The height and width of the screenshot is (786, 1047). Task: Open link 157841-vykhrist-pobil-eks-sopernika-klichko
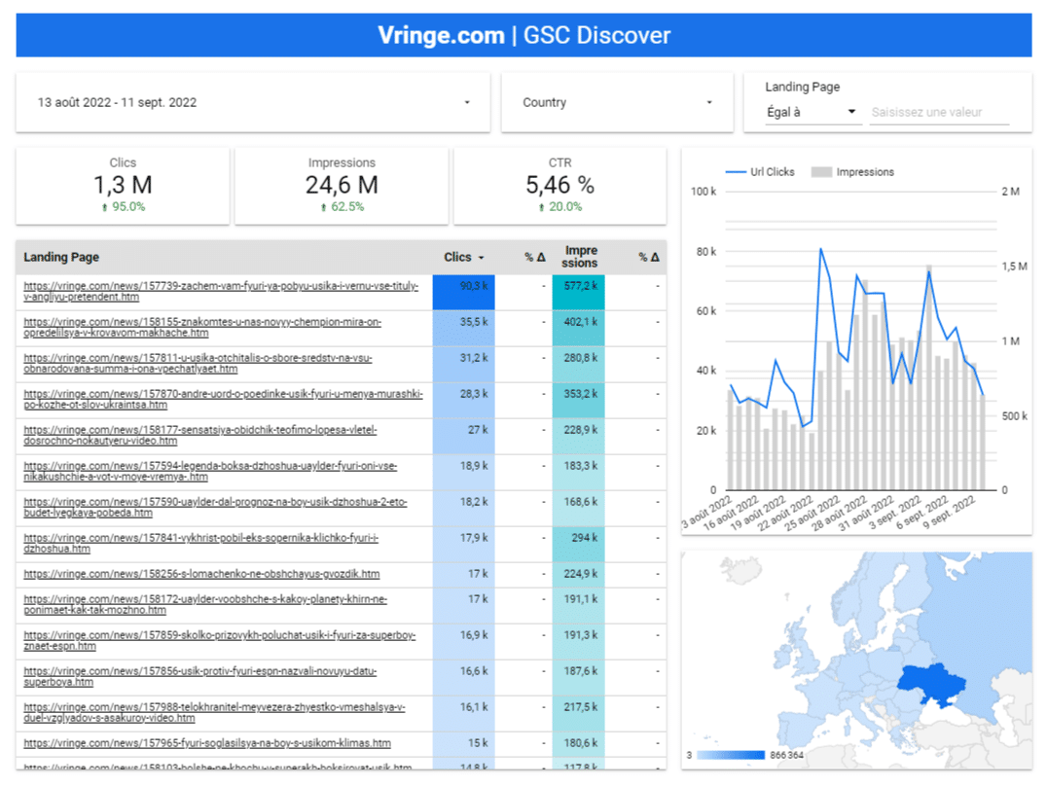click(201, 544)
